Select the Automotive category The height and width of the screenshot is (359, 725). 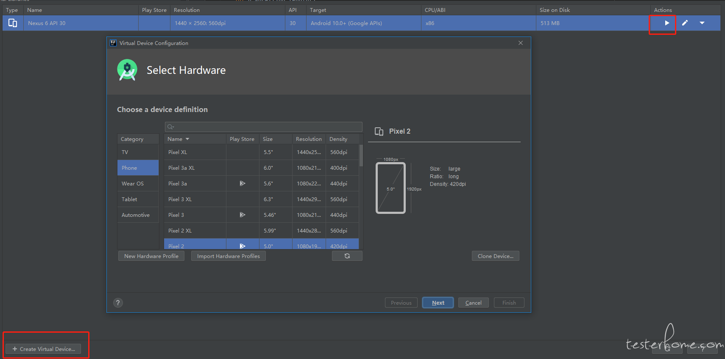tap(138, 215)
